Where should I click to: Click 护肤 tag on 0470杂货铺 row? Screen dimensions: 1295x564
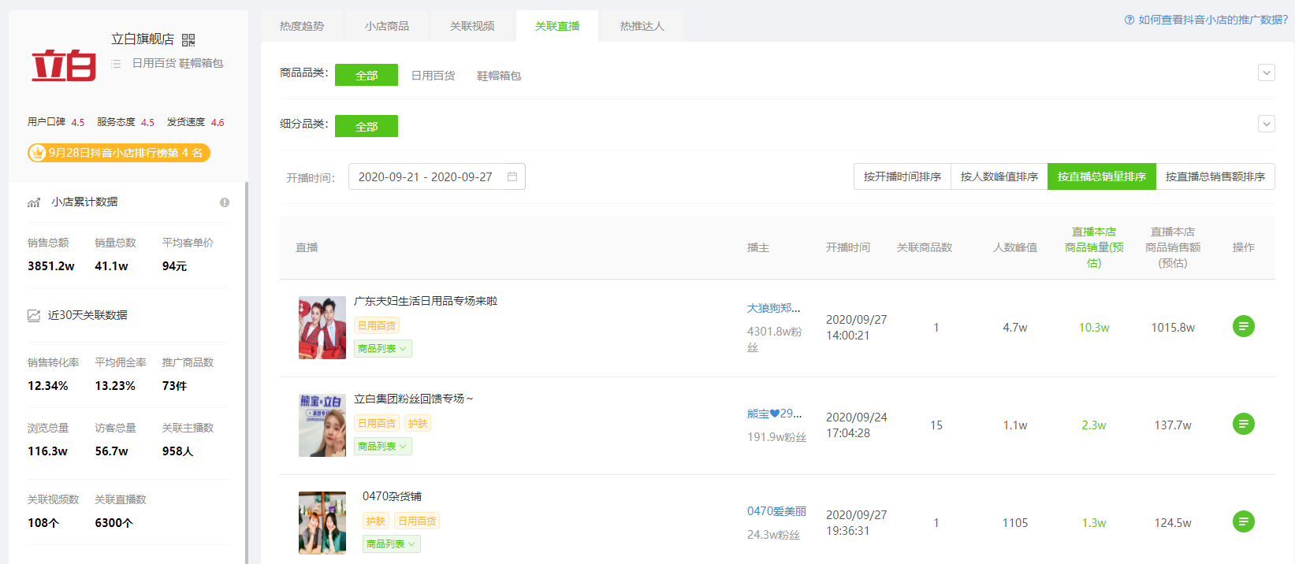point(376,521)
